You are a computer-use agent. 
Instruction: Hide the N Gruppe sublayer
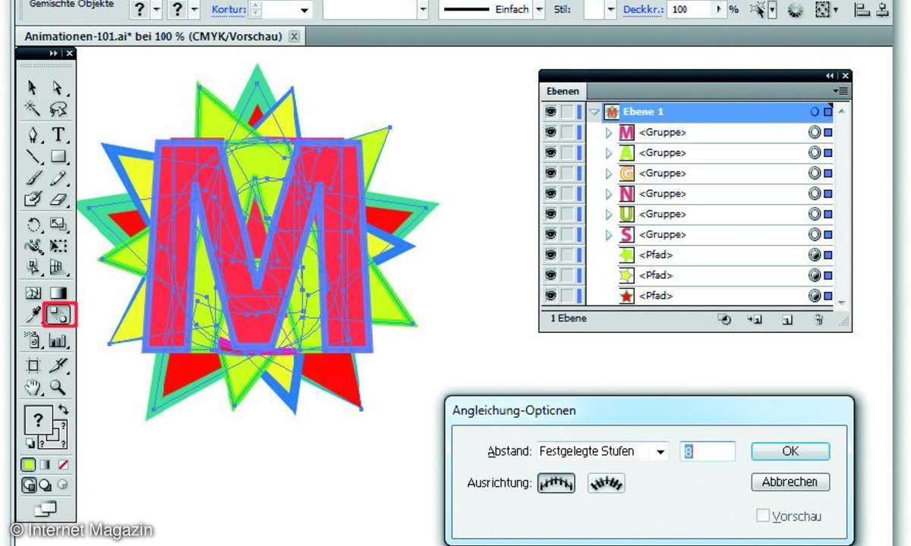(x=550, y=193)
